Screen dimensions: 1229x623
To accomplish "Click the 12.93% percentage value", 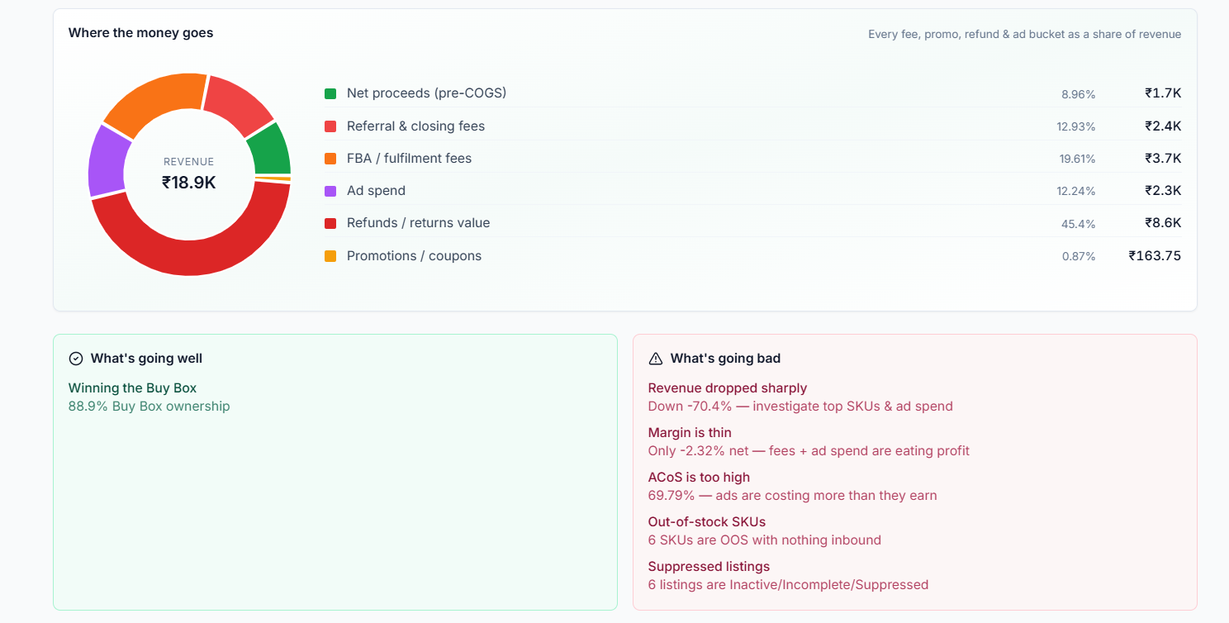I will [1076, 127].
